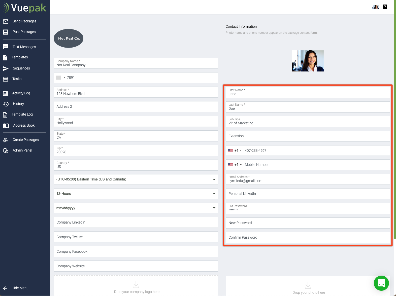The height and width of the screenshot is (296, 396).
Task: Click the Admin Panel shield icon
Action: [x=6, y=151]
